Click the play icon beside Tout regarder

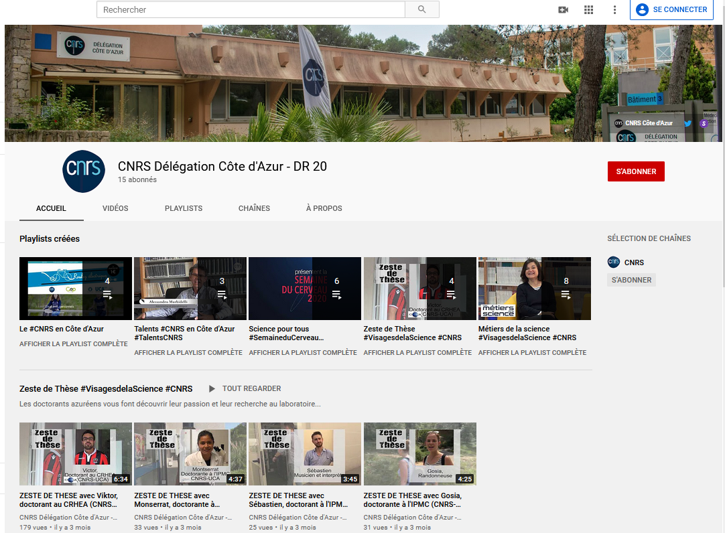pos(212,389)
